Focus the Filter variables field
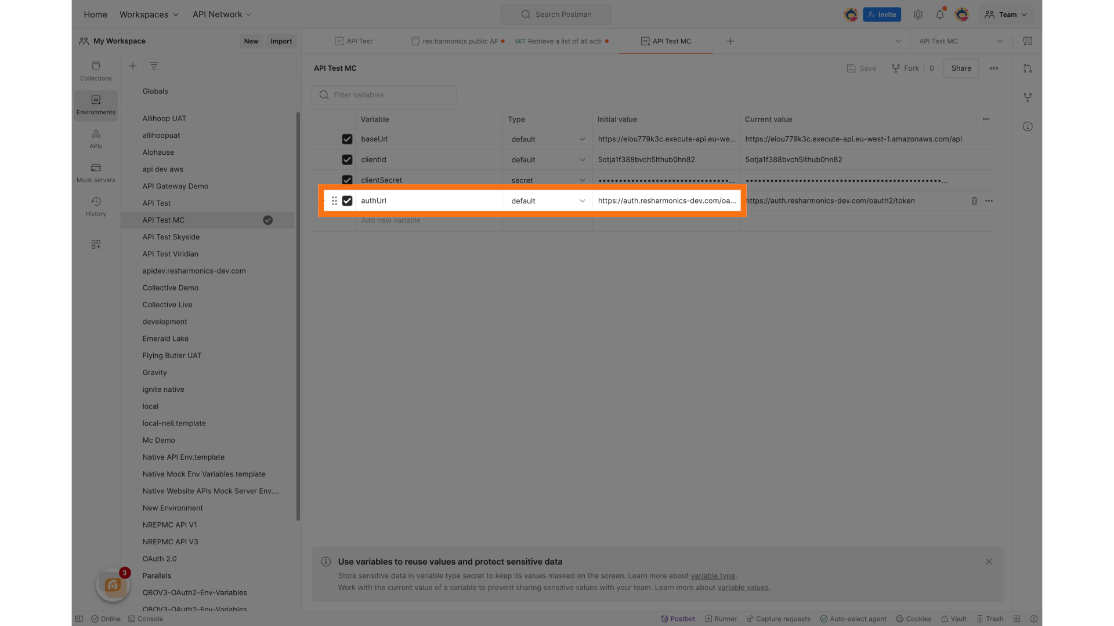1114x626 pixels. 384,95
